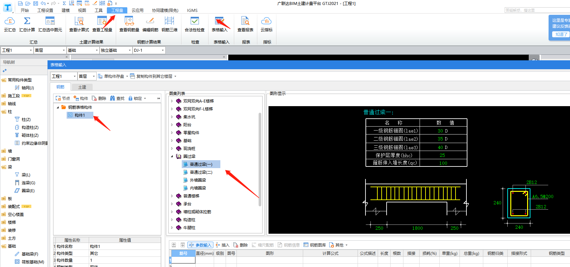Click the 节点 add node button
The height and width of the screenshot is (267, 570).
[x=63, y=98]
